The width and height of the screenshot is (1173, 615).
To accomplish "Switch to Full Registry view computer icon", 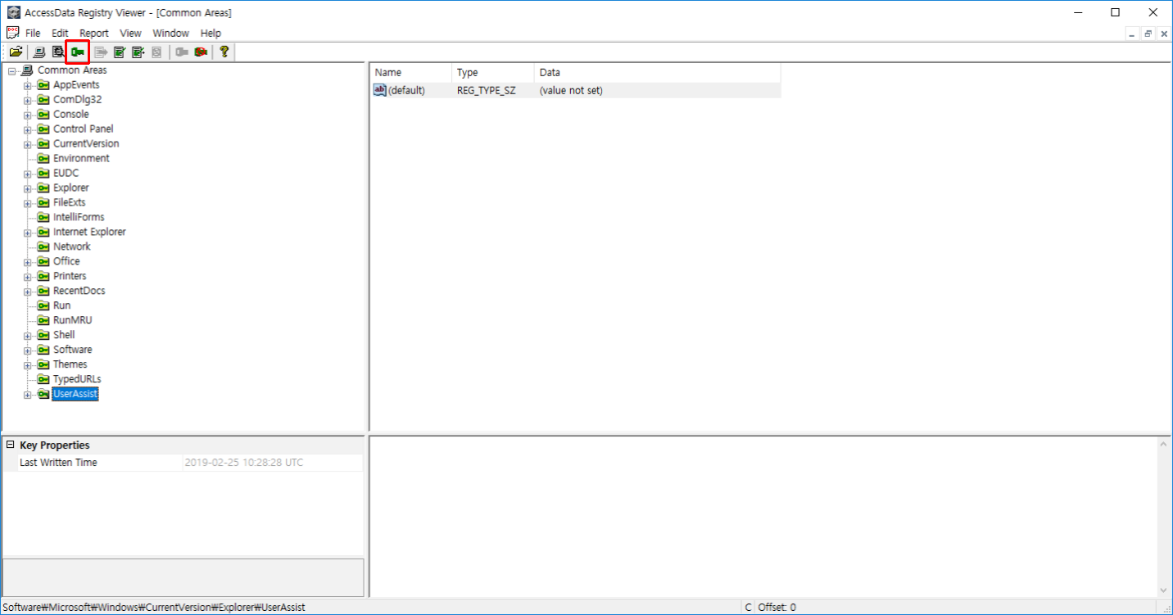I will pyautogui.click(x=39, y=52).
